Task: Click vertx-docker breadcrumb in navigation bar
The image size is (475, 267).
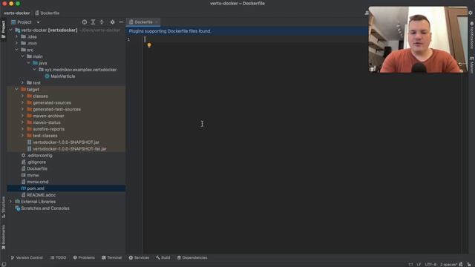Action: [x=16, y=13]
